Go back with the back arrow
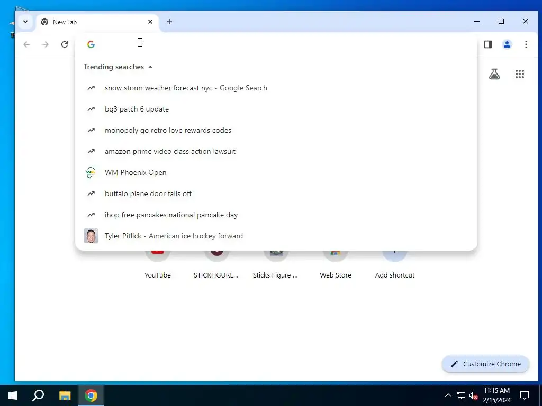 [26, 44]
